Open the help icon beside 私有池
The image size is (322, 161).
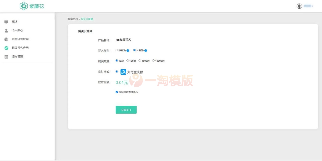tap(128, 50)
